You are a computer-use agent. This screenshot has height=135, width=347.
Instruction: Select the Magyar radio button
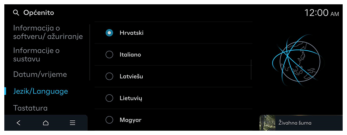tap(109, 120)
